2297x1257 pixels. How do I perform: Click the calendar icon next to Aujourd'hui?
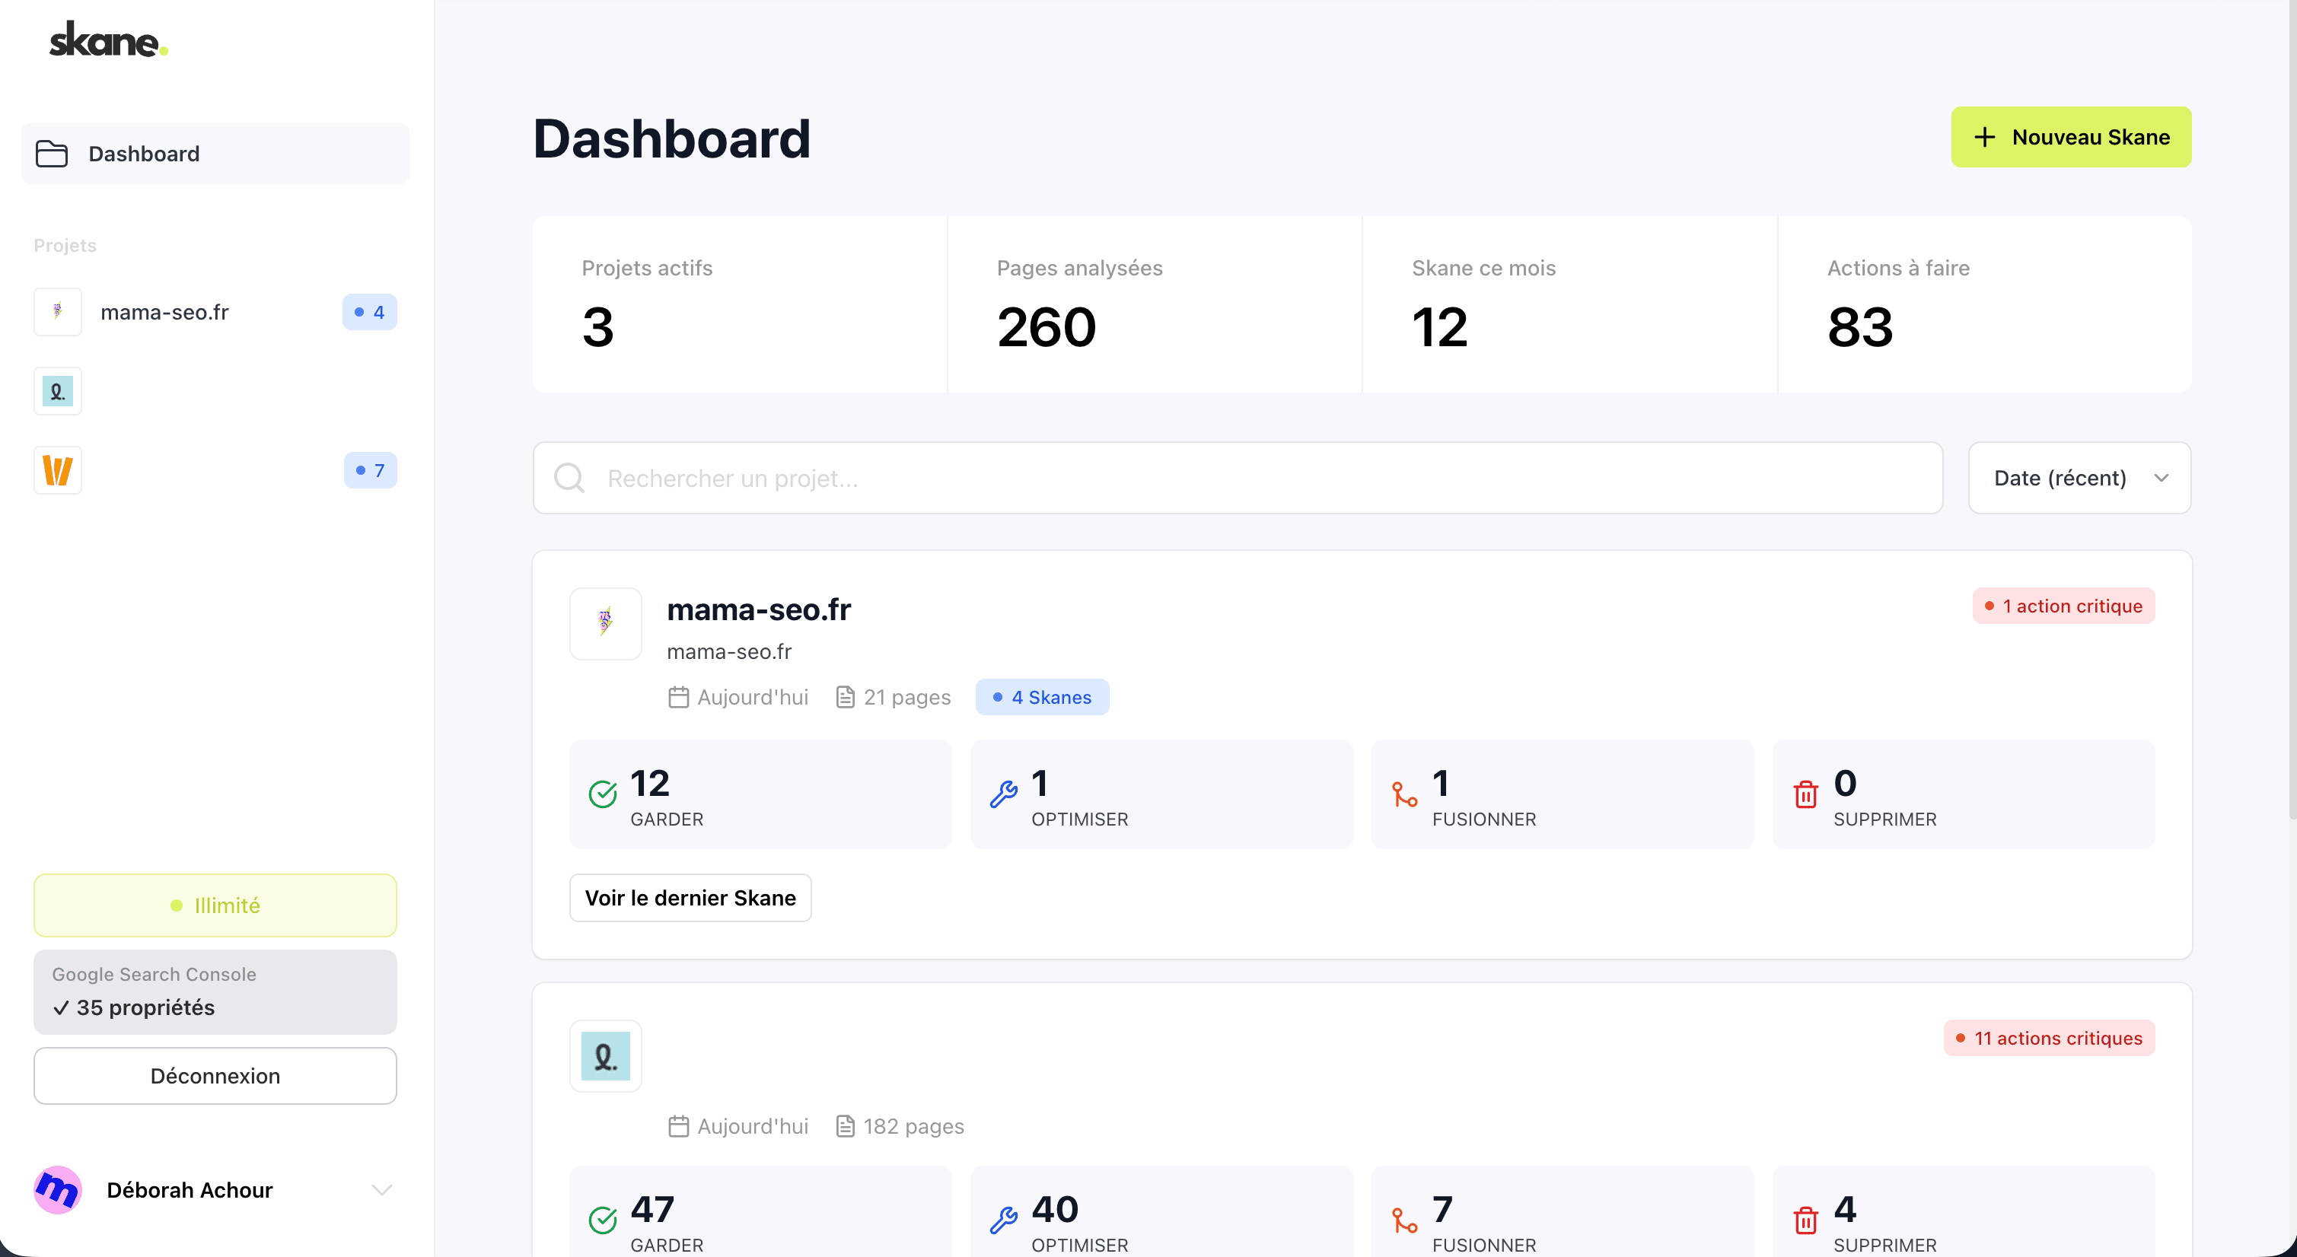(x=677, y=697)
